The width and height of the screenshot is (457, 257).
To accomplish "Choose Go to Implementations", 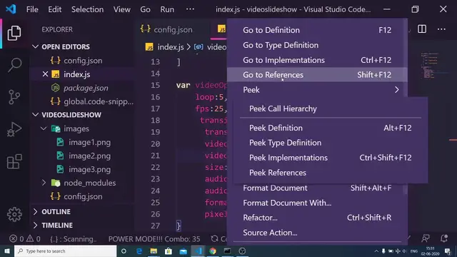I will coord(317,60).
